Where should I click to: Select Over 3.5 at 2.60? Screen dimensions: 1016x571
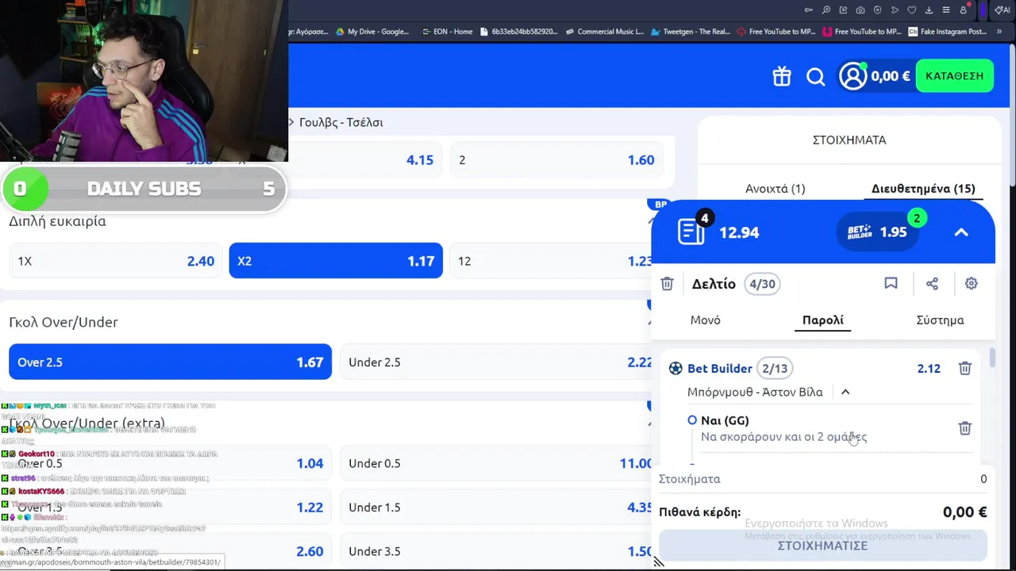click(170, 551)
